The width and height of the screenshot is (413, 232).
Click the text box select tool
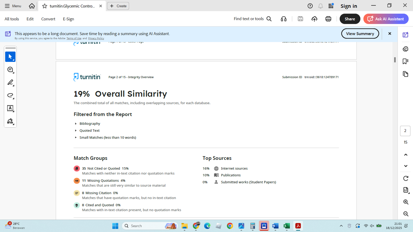[x=10, y=108]
